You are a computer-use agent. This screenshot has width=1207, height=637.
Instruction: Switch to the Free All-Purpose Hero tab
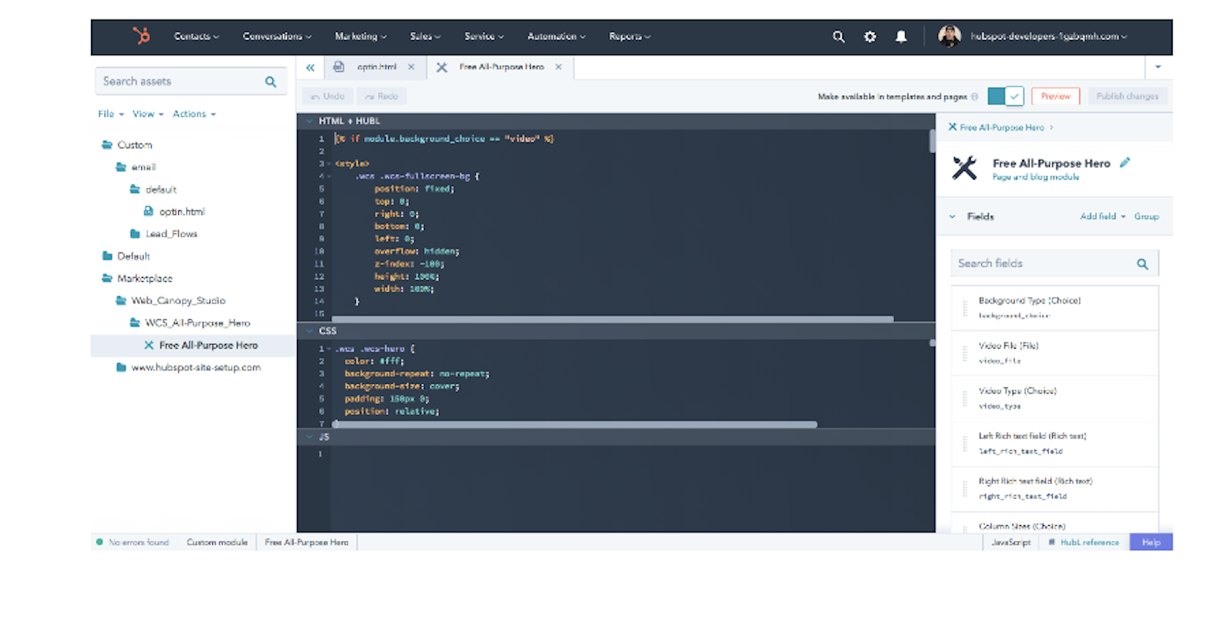point(501,67)
